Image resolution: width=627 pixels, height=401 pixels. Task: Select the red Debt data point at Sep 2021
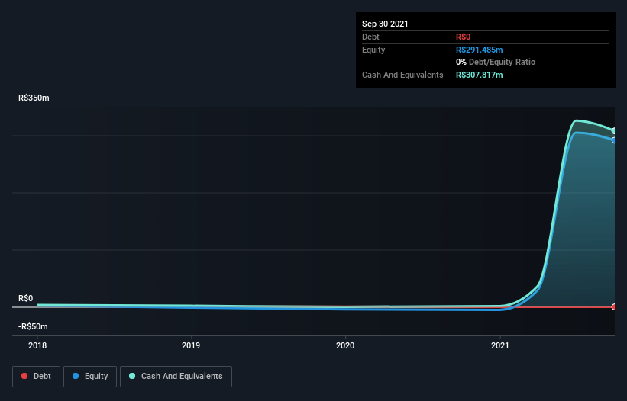614,306
